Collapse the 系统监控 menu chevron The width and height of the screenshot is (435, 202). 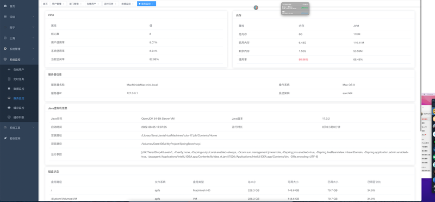point(33,60)
